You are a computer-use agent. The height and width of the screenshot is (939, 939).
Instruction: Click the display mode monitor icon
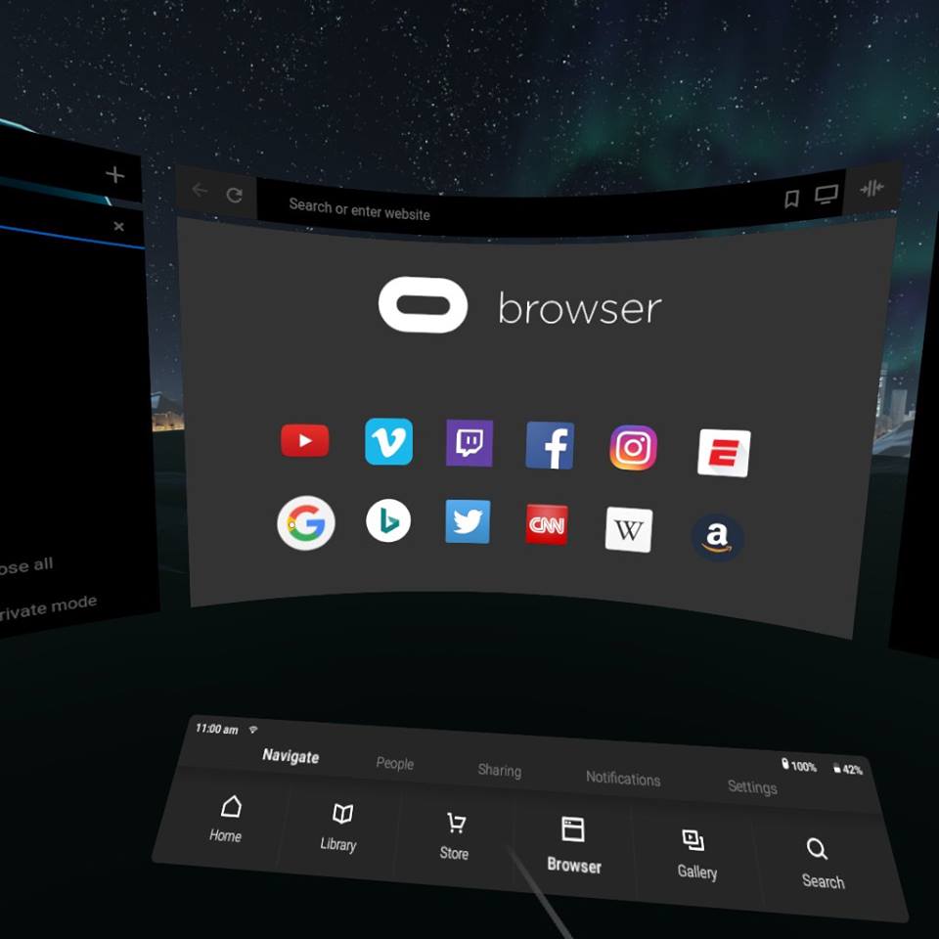pyautogui.click(x=826, y=195)
